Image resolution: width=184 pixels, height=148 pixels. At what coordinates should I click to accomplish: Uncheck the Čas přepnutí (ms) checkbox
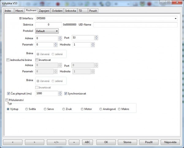click(x=9, y=93)
